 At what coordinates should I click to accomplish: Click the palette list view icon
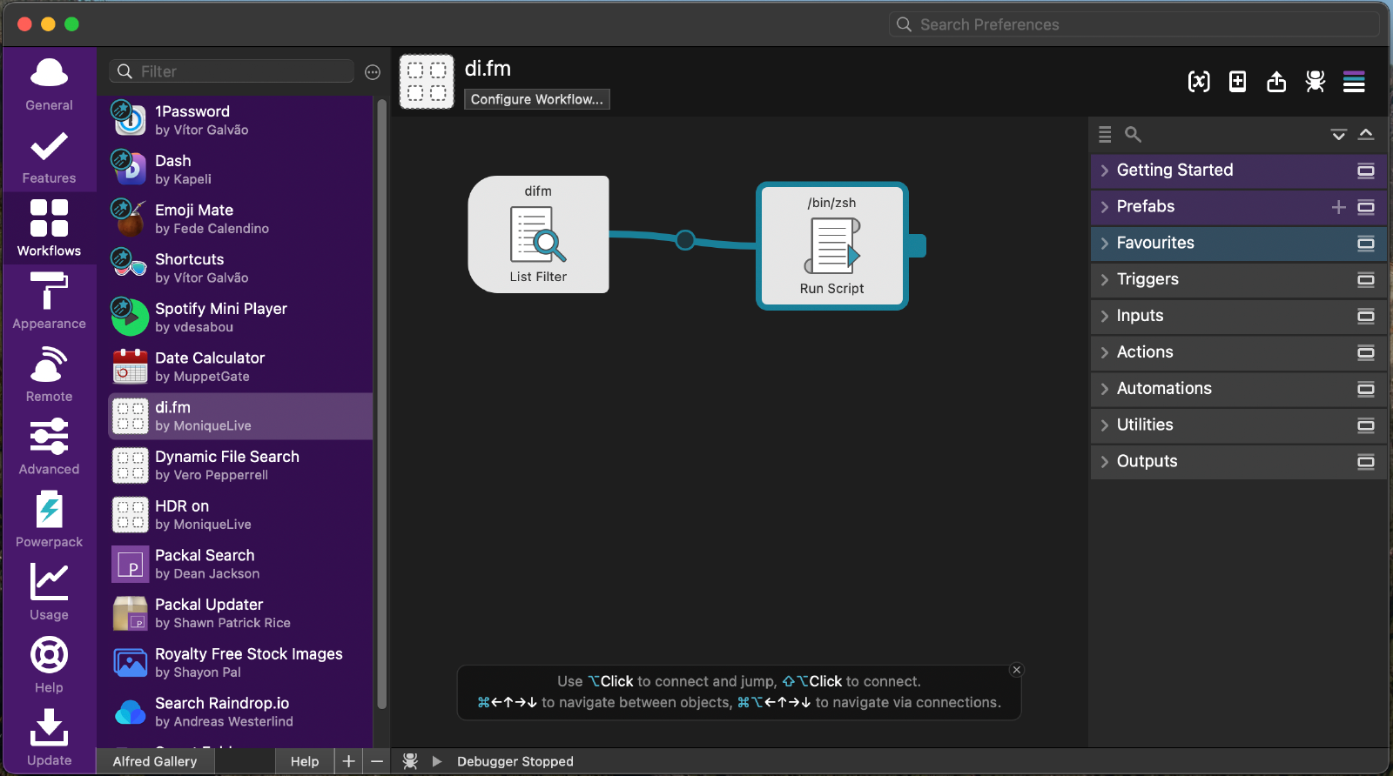pyautogui.click(x=1105, y=134)
